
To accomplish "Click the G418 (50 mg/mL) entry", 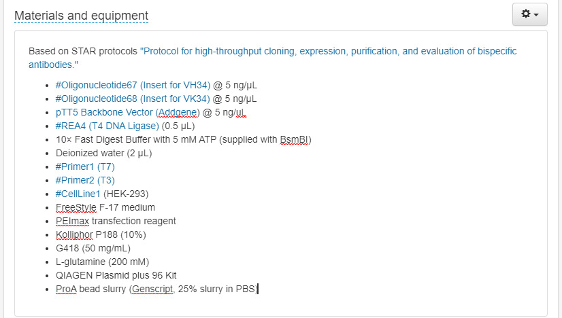I will coord(93,248).
